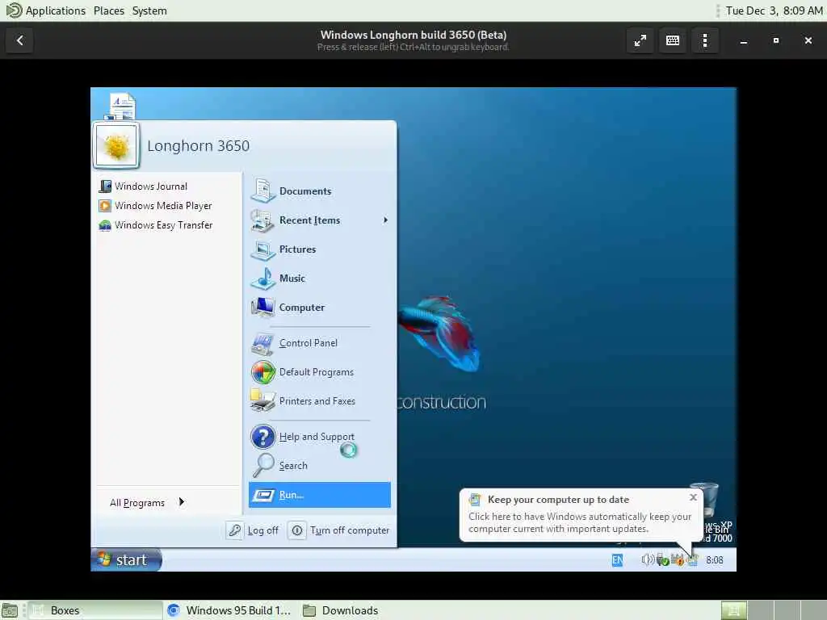Close the update notification balloon
Screen dimensions: 827x620
(693, 497)
